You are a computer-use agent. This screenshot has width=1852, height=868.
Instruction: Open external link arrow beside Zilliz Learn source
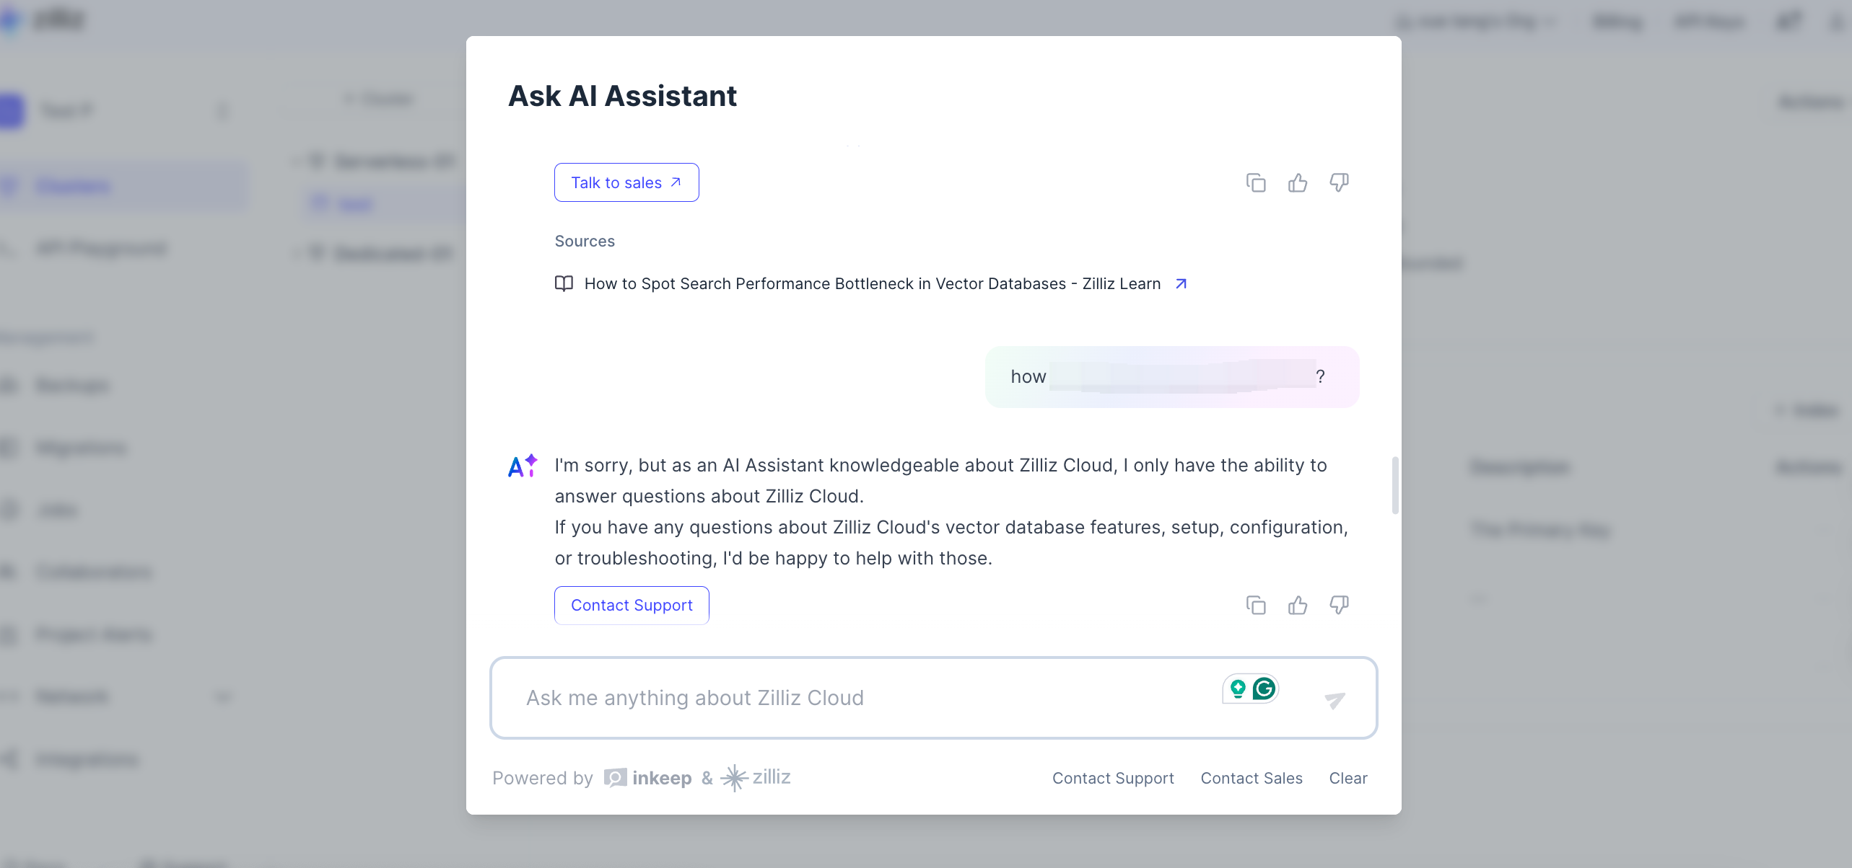click(x=1181, y=284)
